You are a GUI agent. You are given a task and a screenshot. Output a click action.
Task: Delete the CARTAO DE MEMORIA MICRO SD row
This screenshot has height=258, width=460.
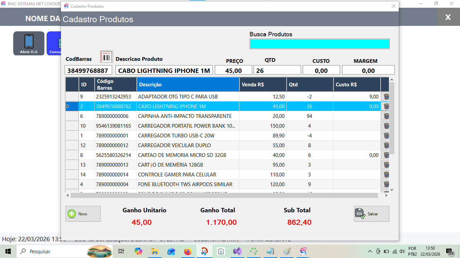tap(386, 155)
